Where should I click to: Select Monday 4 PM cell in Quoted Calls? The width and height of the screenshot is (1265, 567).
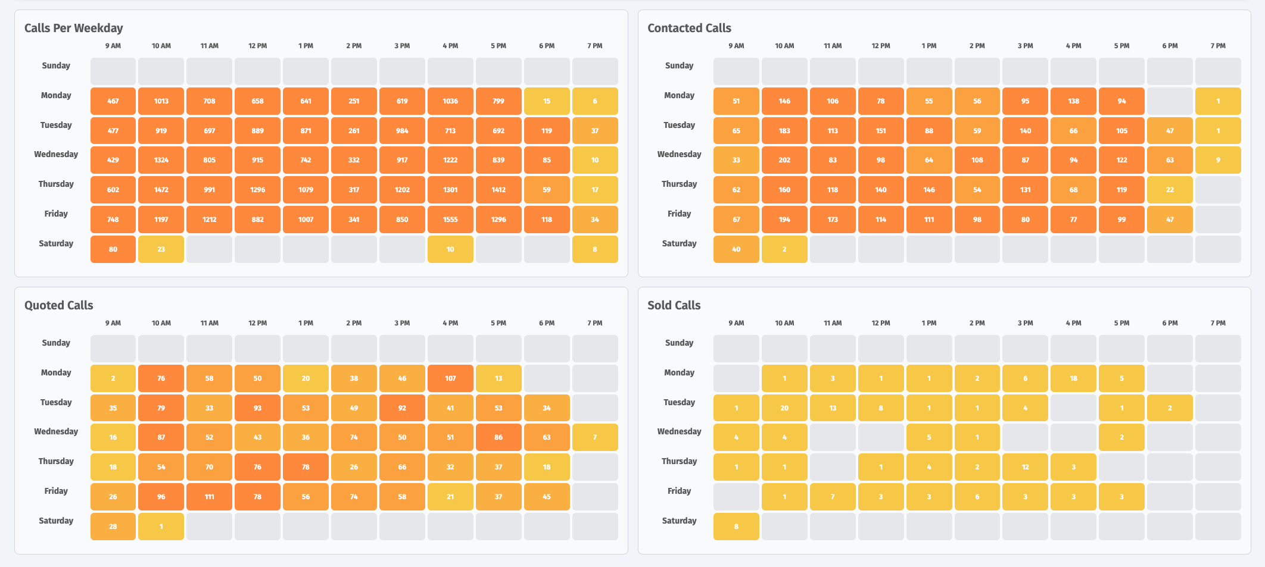[x=450, y=378]
